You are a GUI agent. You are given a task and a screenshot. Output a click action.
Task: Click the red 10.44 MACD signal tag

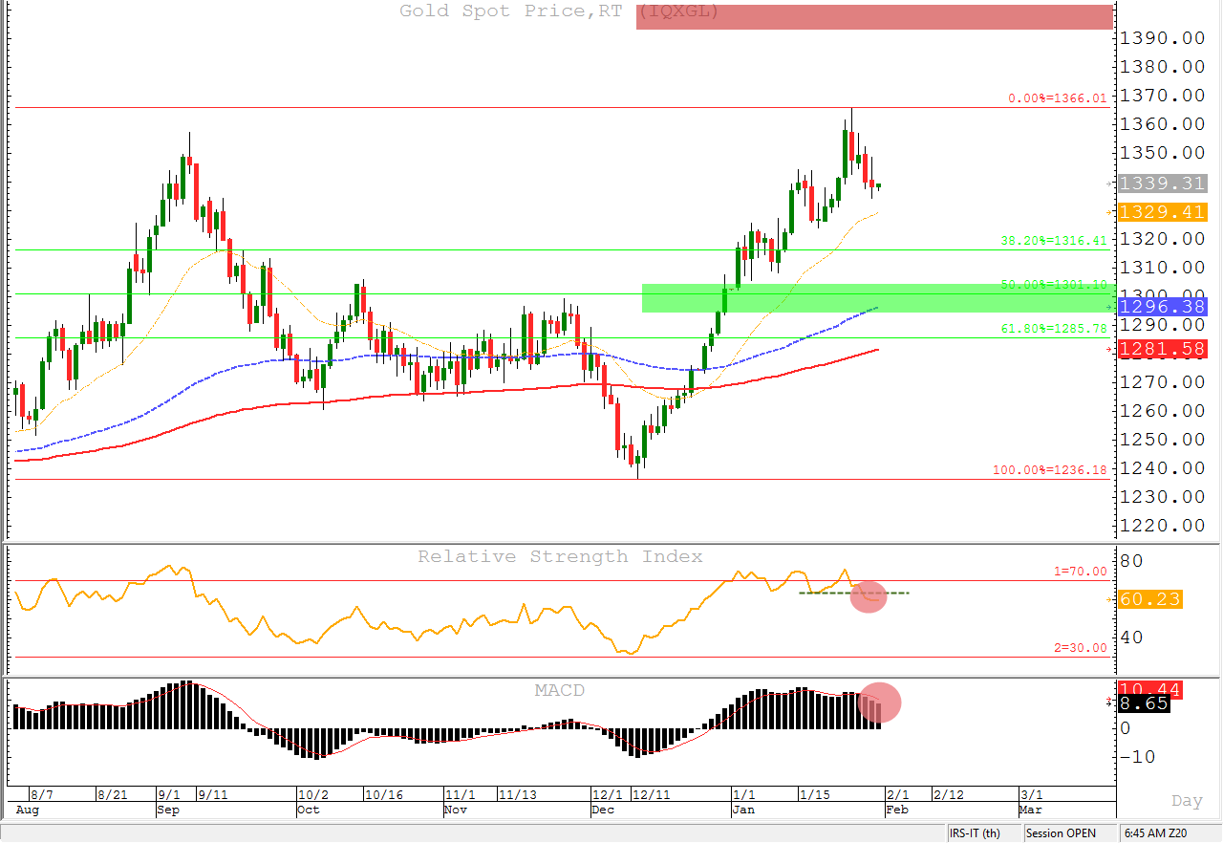(x=1149, y=689)
